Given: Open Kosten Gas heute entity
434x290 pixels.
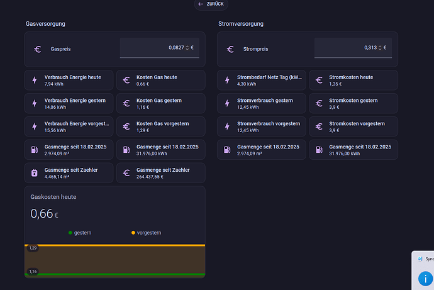Looking at the screenshot, I should pos(161,81).
